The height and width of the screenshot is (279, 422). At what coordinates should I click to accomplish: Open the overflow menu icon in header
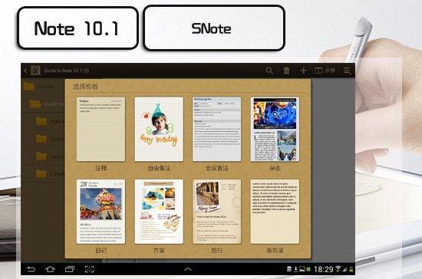347,71
